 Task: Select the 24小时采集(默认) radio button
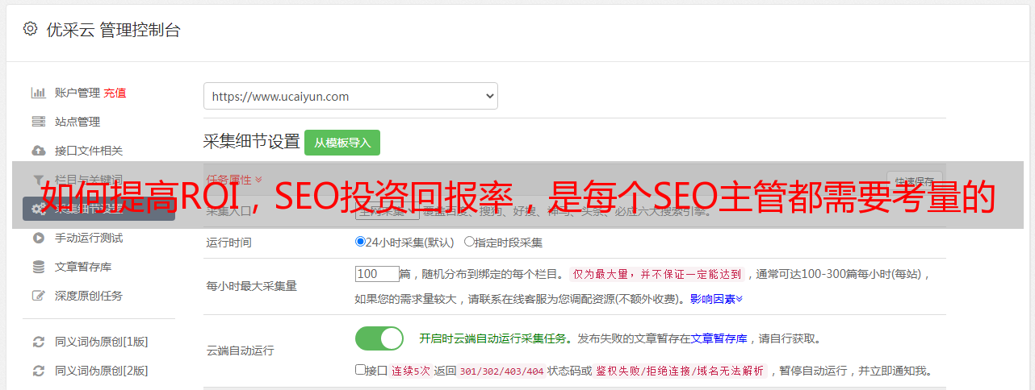(360, 242)
